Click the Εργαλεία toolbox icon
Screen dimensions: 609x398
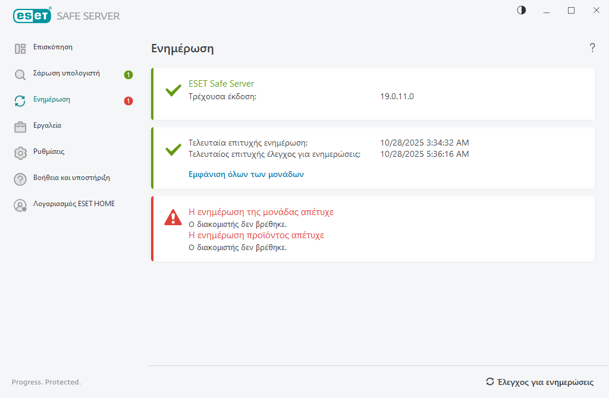(x=20, y=127)
